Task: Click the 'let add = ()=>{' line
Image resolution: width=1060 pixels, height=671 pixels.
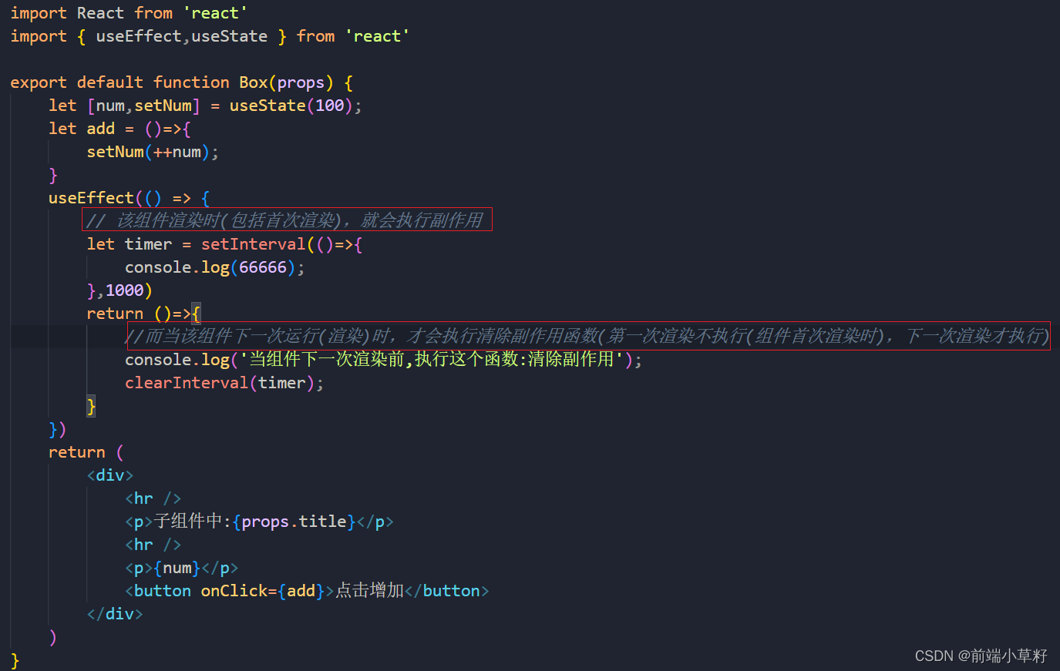Action: 119,129
